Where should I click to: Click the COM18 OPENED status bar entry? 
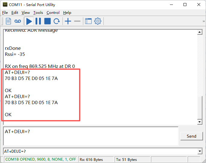point(41,159)
